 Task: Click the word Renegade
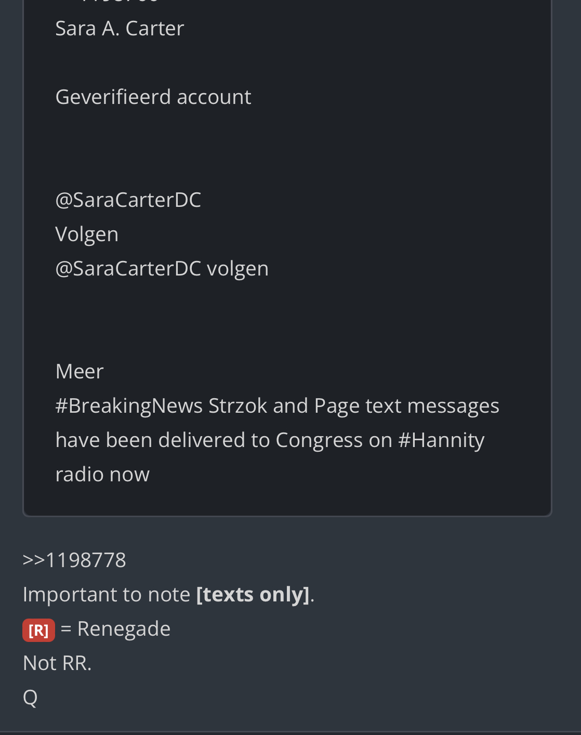pyautogui.click(x=124, y=629)
